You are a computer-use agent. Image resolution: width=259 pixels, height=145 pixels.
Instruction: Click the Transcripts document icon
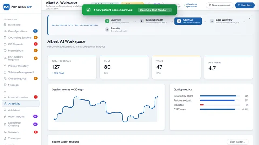[5, 138]
